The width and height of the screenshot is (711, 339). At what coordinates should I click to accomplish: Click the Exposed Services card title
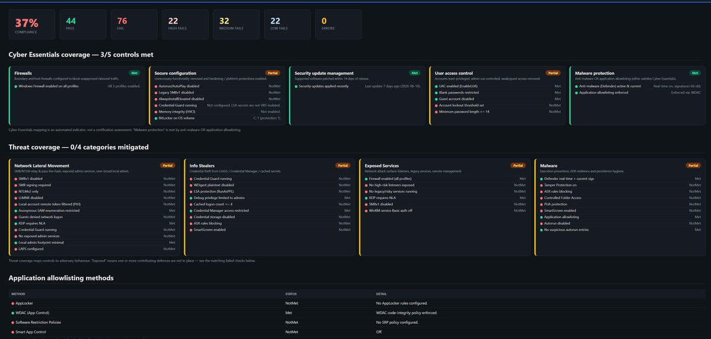(x=382, y=166)
